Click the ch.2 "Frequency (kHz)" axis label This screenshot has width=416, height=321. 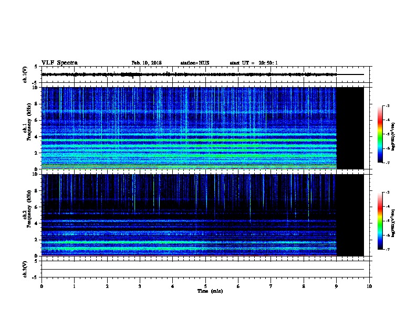click(29, 209)
